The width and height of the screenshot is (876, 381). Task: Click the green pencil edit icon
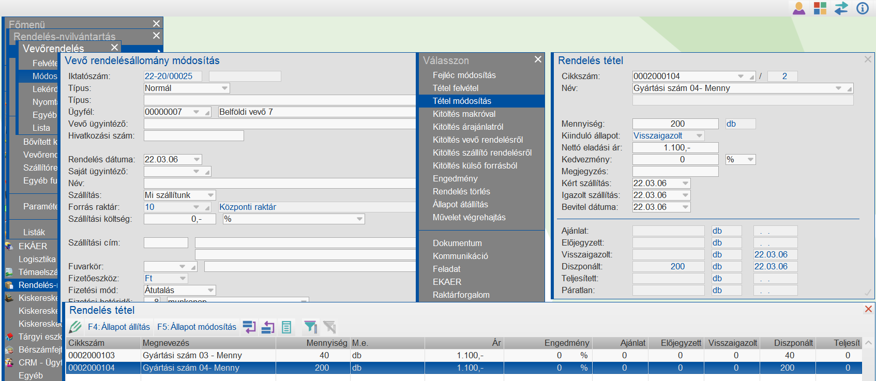coord(75,327)
